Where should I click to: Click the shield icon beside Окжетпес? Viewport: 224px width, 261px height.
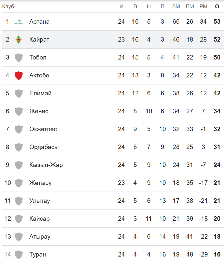click(x=19, y=129)
